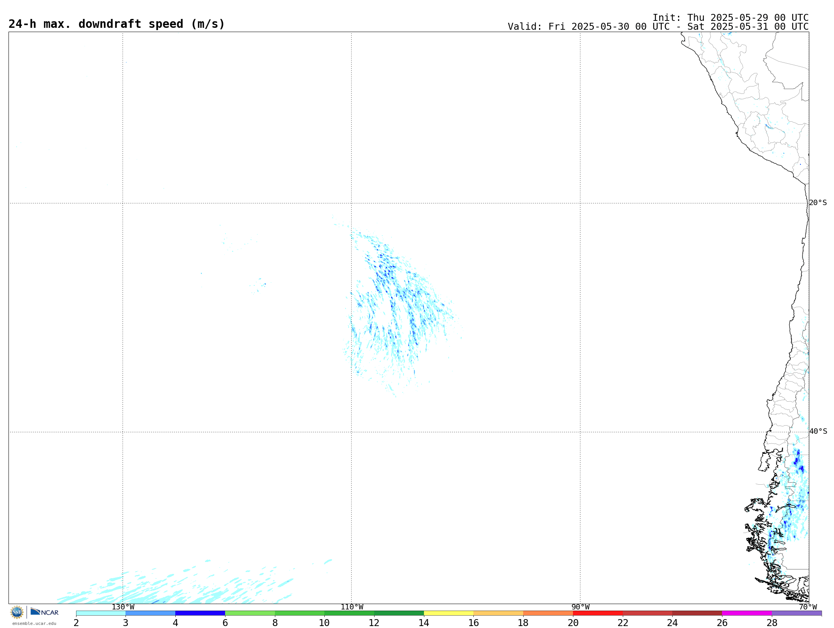Click the colorbar tick label '20'
Viewport: 834px width, 628px height.
click(x=573, y=623)
